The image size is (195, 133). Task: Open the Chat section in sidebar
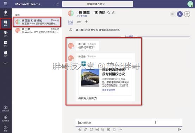tap(6, 24)
